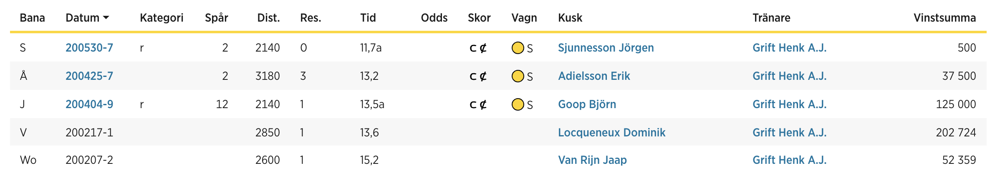Screen dimensions: 1000x173
Task: Open race link 200530-7
Action: [x=89, y=48]
